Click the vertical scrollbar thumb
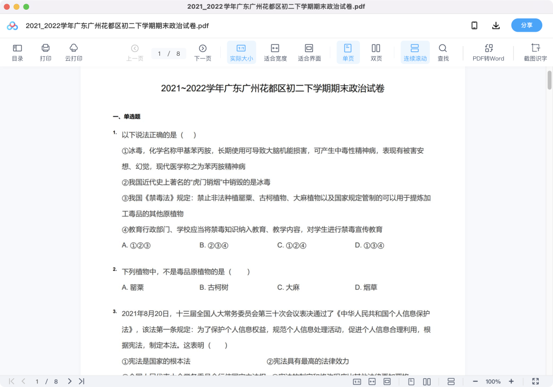Viewport: 553px width, 387px height. [549, 80]
